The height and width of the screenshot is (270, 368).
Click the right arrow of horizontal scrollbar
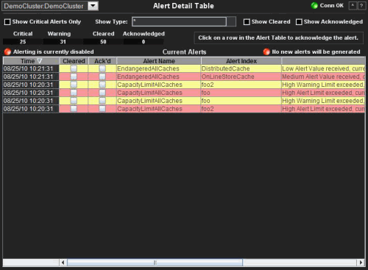coord(361,263)
